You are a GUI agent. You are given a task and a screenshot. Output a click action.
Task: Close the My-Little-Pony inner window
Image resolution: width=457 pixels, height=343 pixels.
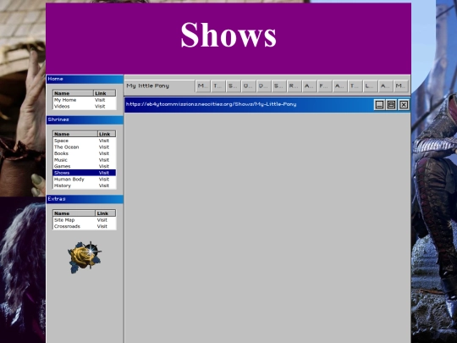click(x=404, y=104)
